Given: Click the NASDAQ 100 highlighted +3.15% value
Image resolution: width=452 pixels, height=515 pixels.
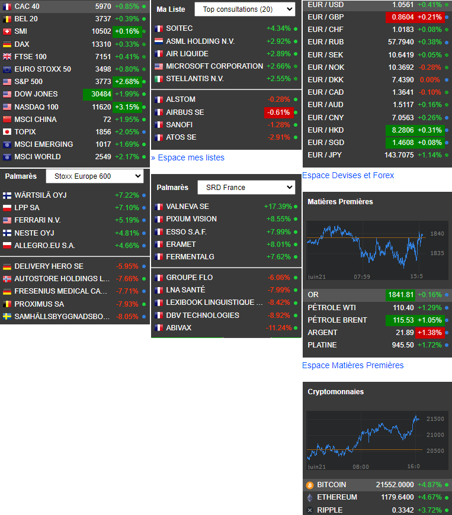Looking at the screenshot, I should point(127,107).
